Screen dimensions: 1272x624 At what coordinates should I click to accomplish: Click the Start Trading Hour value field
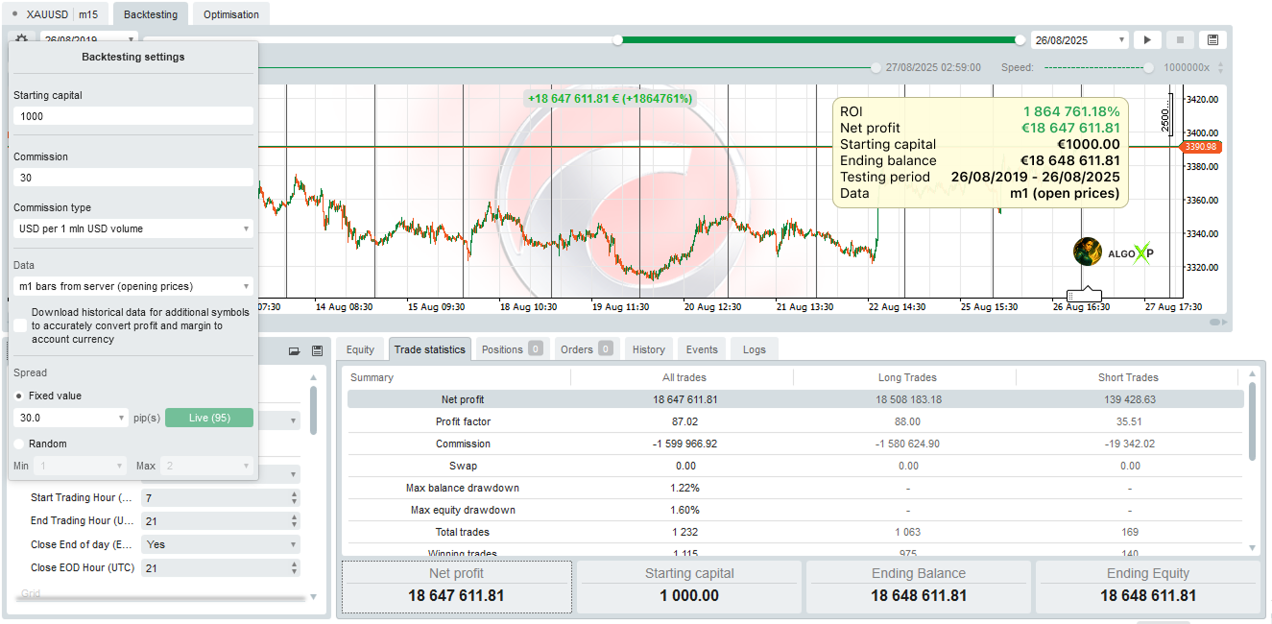215,498
